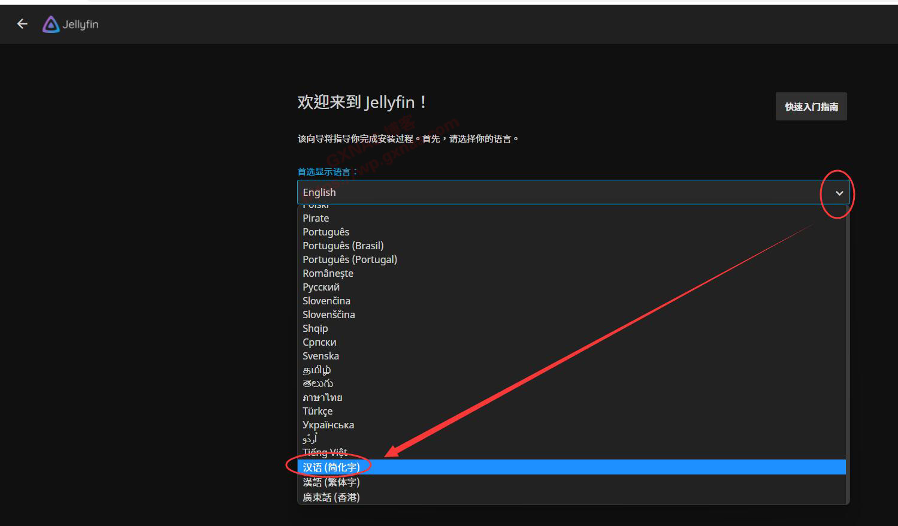Select Українська in the dropdown list

(328, 425)
